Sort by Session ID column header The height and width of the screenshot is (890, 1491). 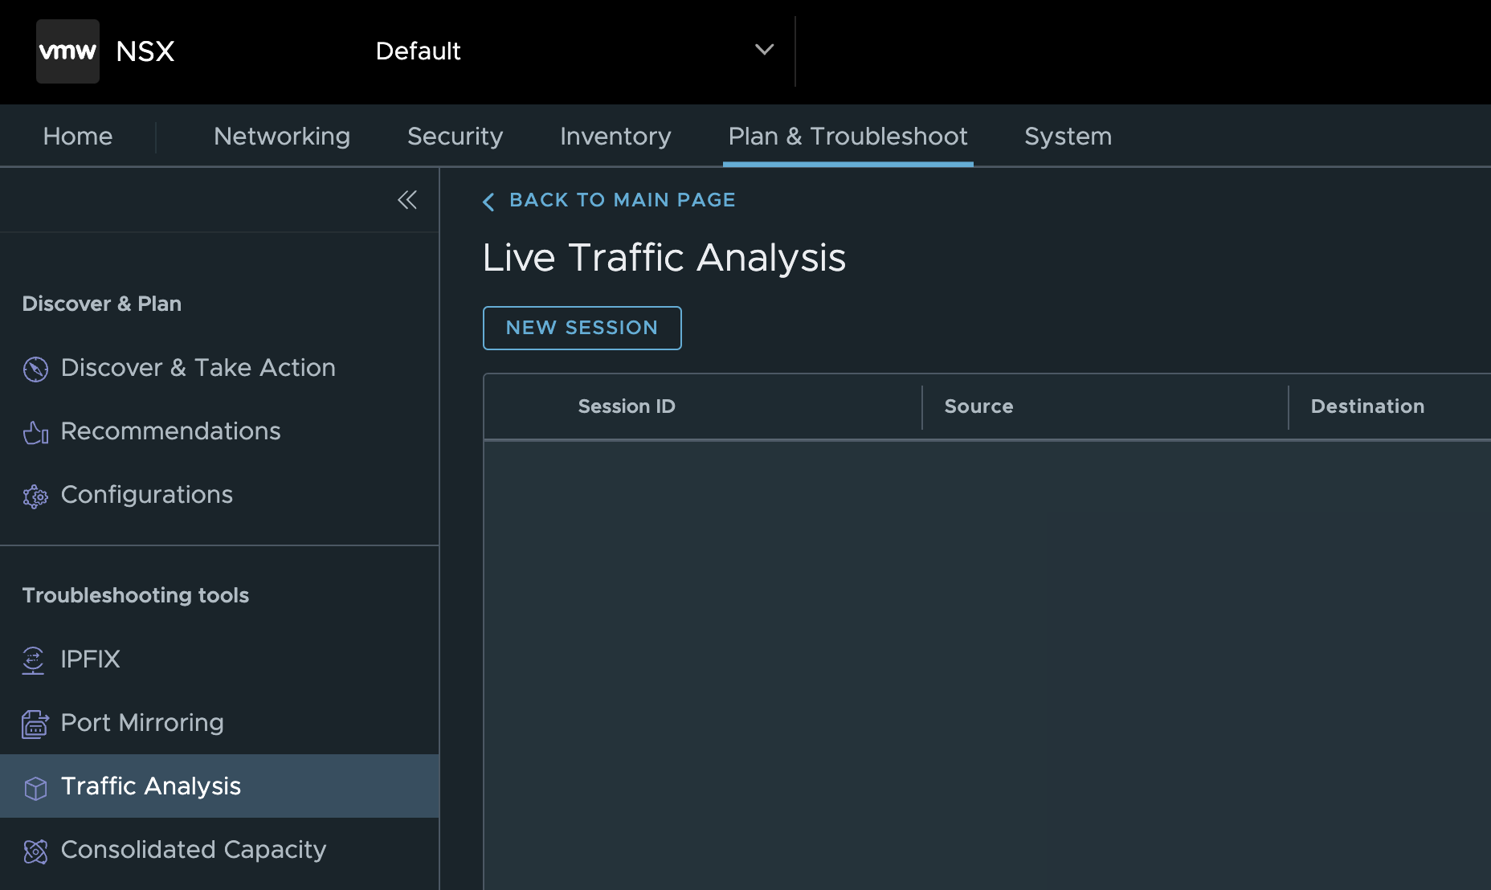click(627, 406)
